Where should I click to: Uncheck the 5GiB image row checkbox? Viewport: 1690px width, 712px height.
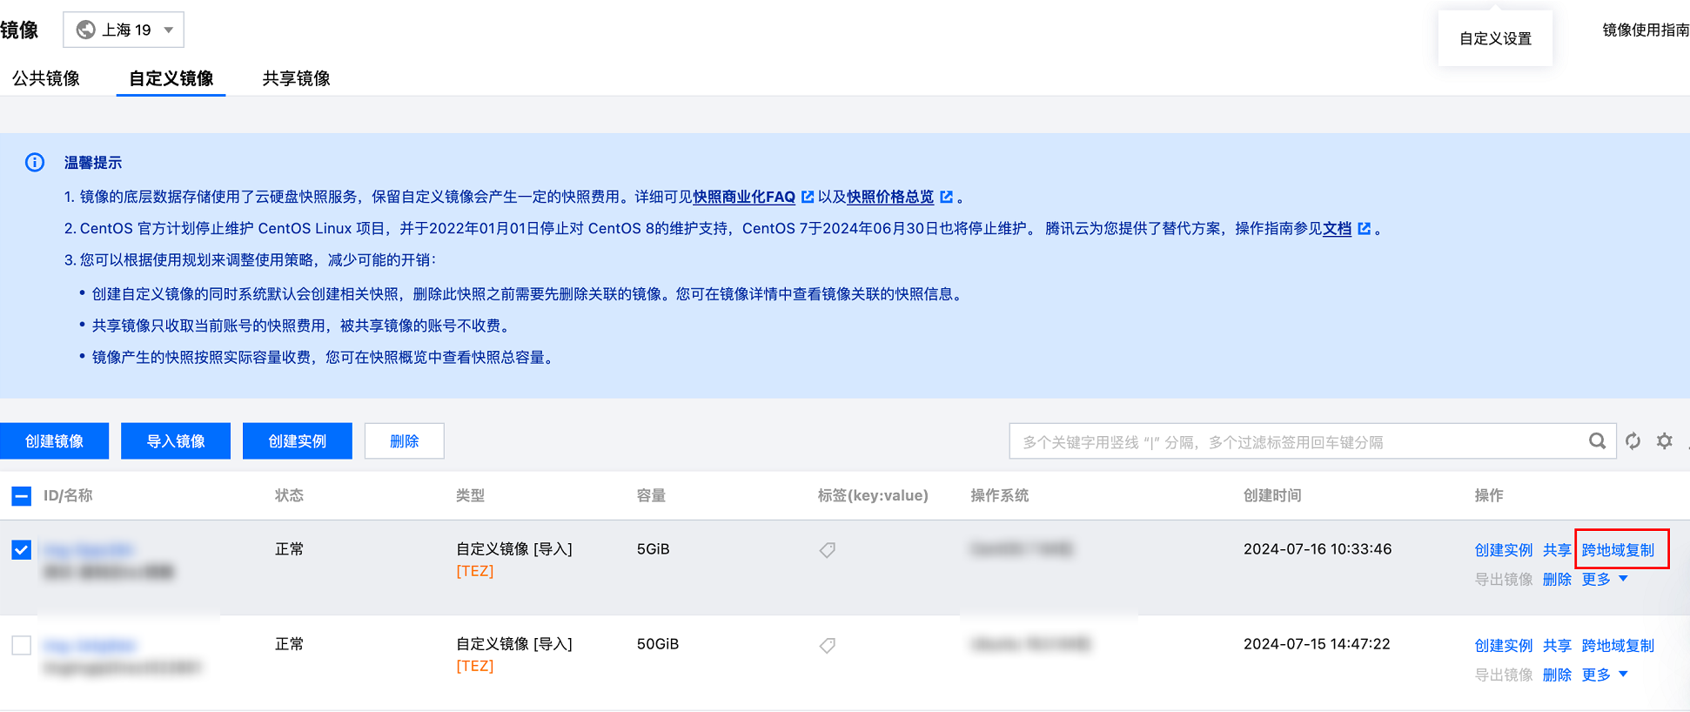(22, 550)
